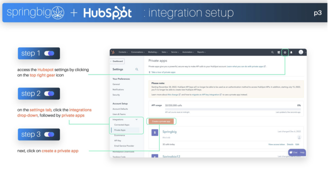Click '32 calls today' text

tap(168, 145)
